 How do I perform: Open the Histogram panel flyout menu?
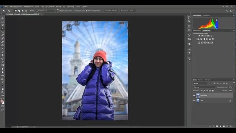click(234, 16)
